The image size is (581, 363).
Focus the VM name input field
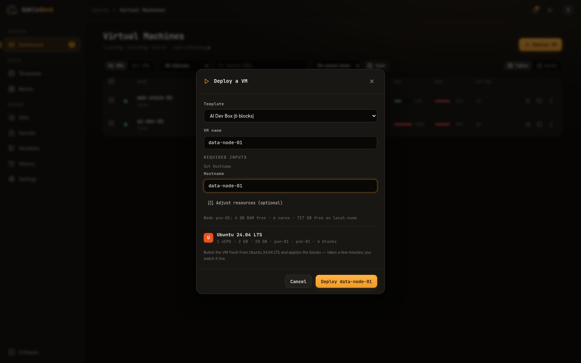pos(290,142)
